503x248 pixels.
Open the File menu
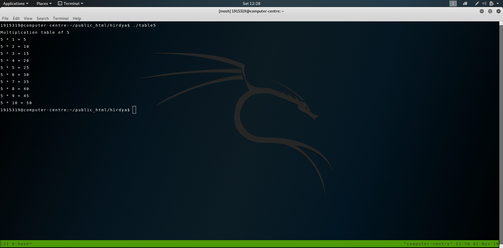pos(5,18)
